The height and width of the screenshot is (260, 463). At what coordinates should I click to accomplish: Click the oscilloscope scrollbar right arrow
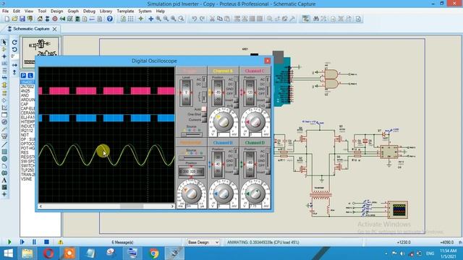click(172, 207)
